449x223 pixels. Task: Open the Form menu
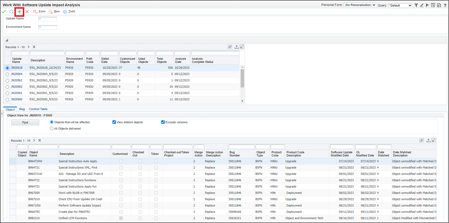(x=39, y=12)
